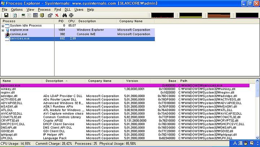Expand the explorer.exe tree node
Screen dimensions: 260x147
(3, 30)
